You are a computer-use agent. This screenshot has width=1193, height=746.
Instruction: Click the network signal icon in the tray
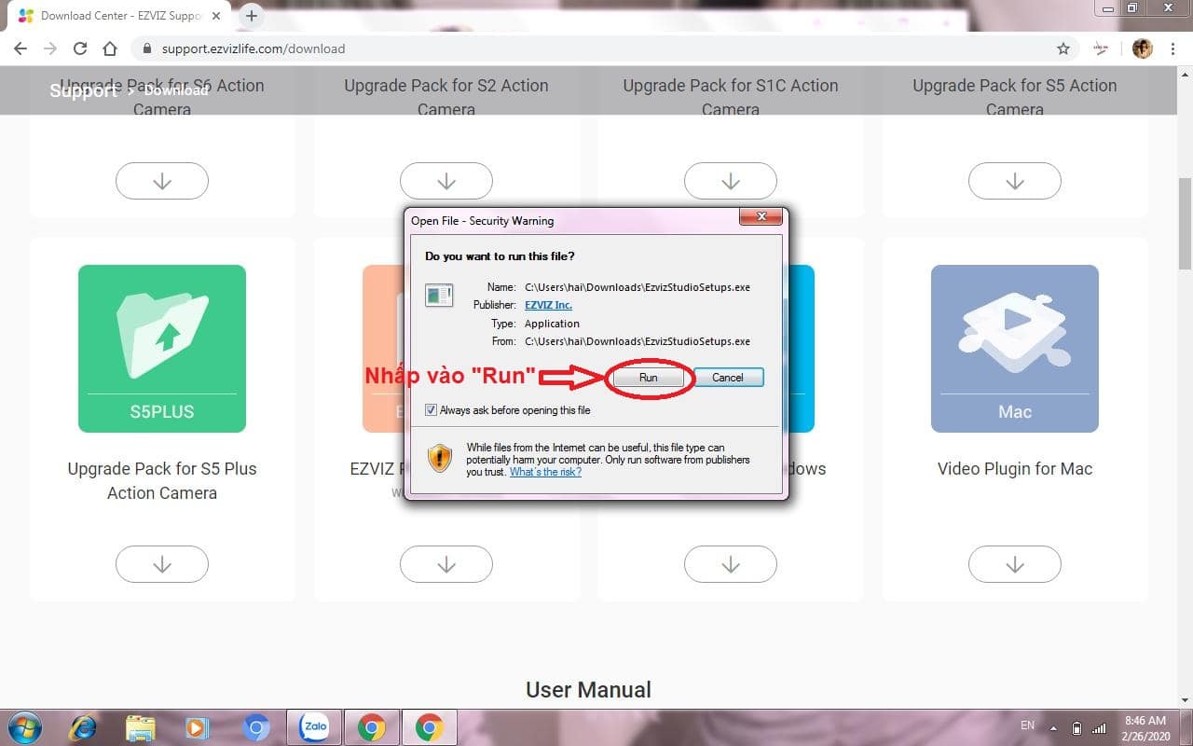click(x=1099, y=727)
